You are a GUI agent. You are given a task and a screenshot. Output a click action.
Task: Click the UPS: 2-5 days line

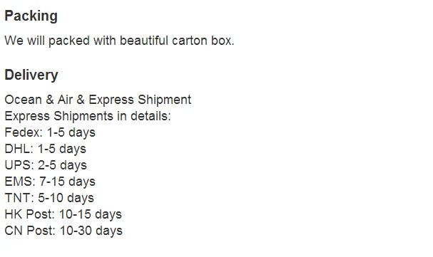point(46,165)
